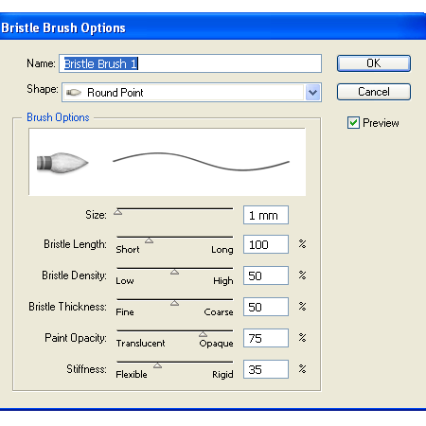Click the Low label under Bristle Density
Screen dimensions: 426x426
125,281
